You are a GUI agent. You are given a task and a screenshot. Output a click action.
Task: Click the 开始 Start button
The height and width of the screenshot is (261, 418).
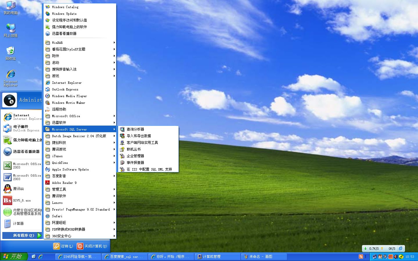point(14,257)
